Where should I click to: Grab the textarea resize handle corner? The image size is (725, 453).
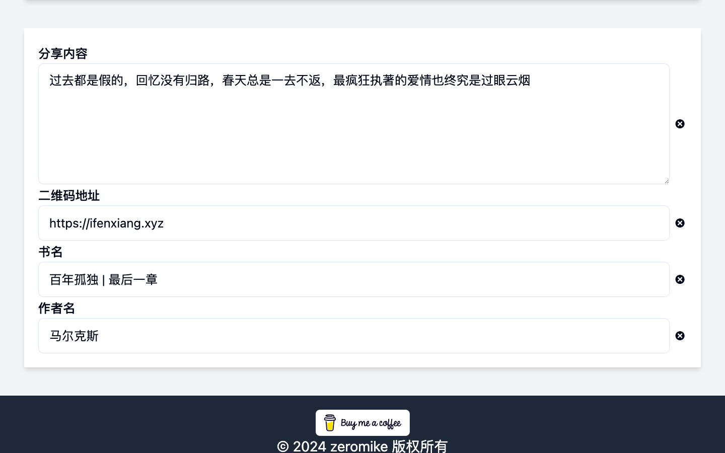pyautogui.click(x=666, y=181)
